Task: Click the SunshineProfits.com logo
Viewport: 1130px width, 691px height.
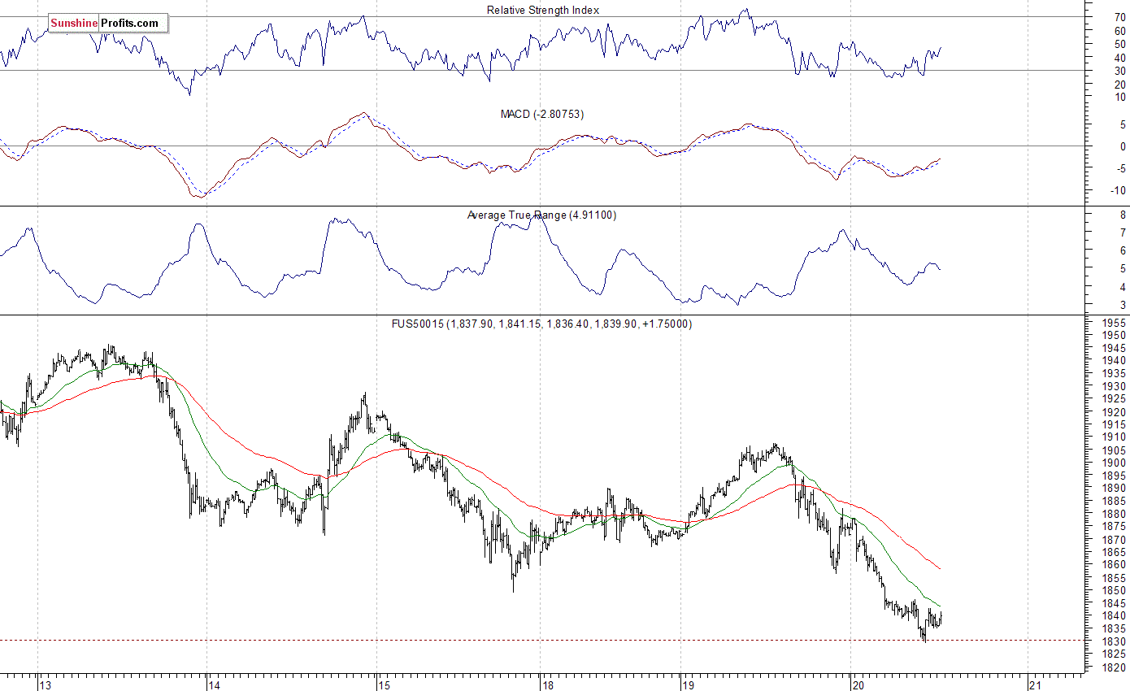Action: (x=108, y=24)
